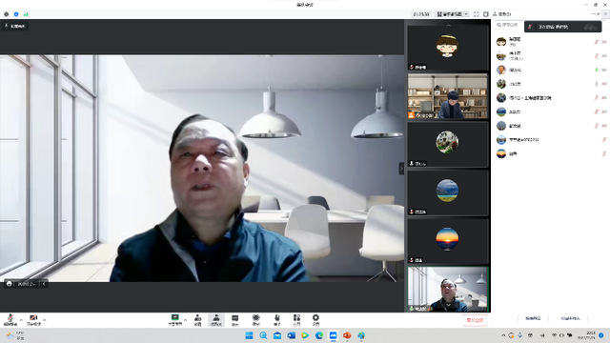
Task: Open the settings gear in the meeting toolbar
Action: (315, 320)
